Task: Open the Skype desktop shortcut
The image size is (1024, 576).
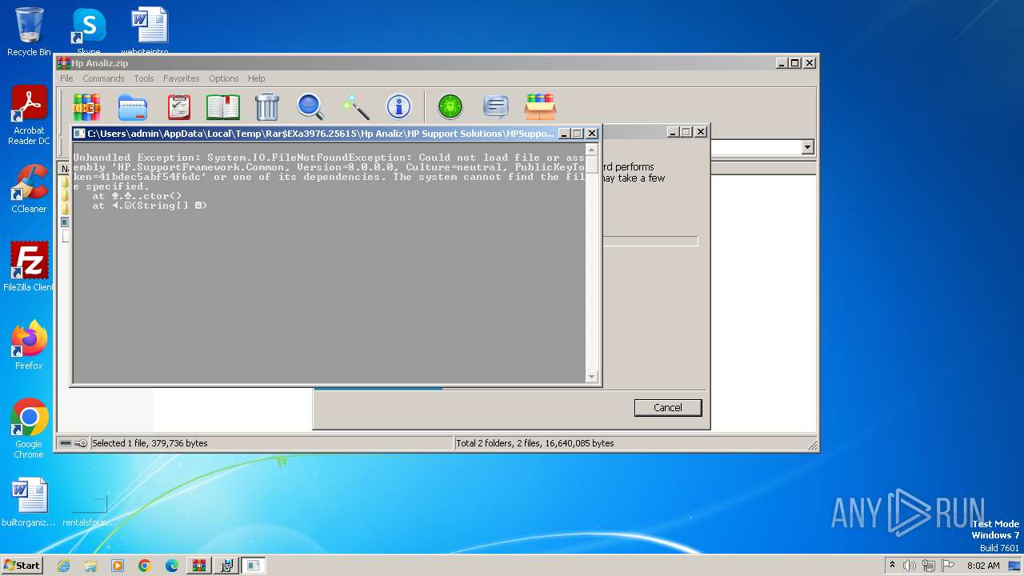Action: coord(88,32)
